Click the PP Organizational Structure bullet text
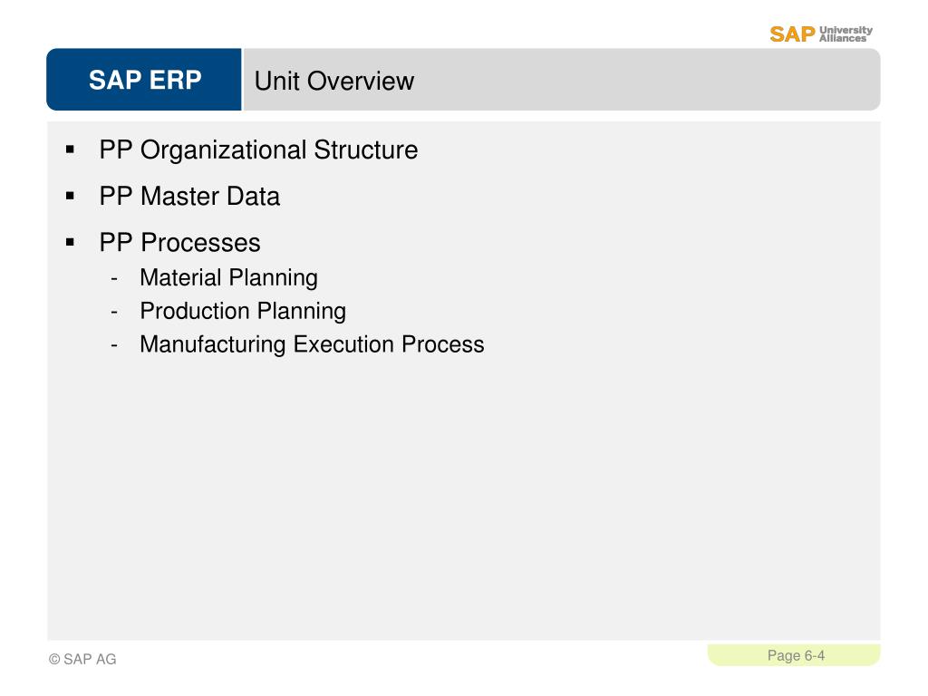Viewport: 928px width, 696px height. point(258,150)
